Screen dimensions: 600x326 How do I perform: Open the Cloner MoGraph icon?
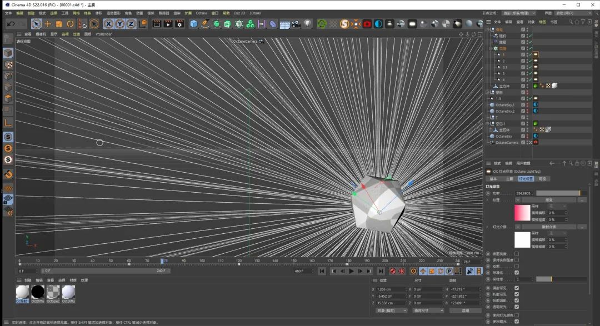pos(239,24)
